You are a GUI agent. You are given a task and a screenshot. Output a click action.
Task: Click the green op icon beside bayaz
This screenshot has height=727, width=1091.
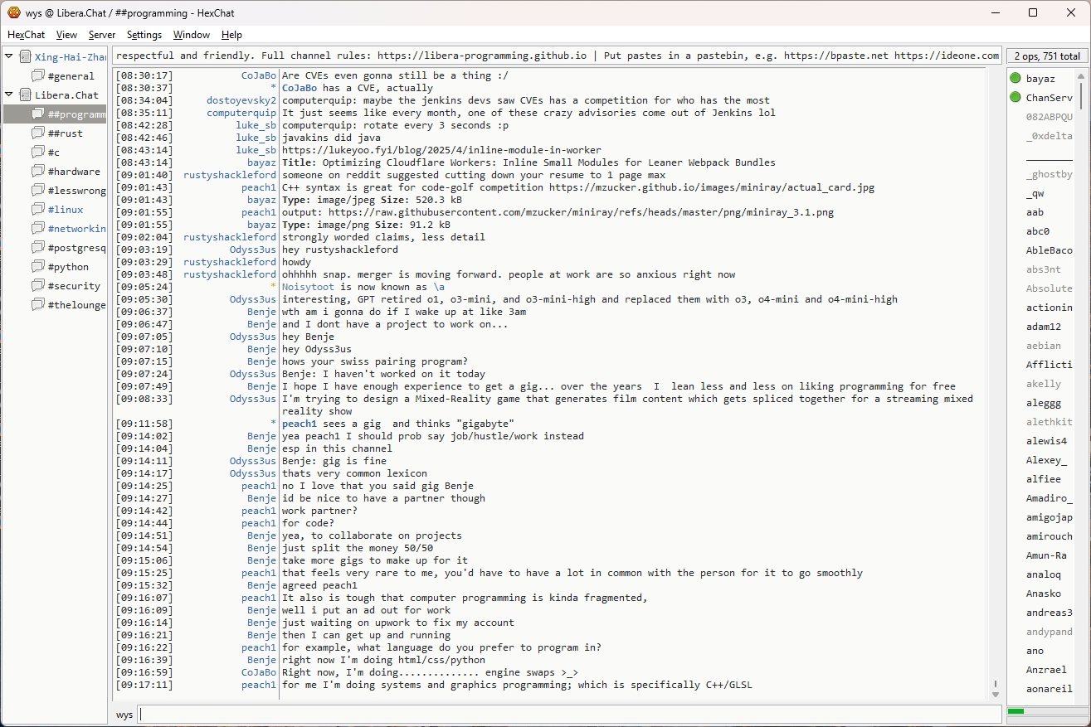click(x=1016, y=79)
